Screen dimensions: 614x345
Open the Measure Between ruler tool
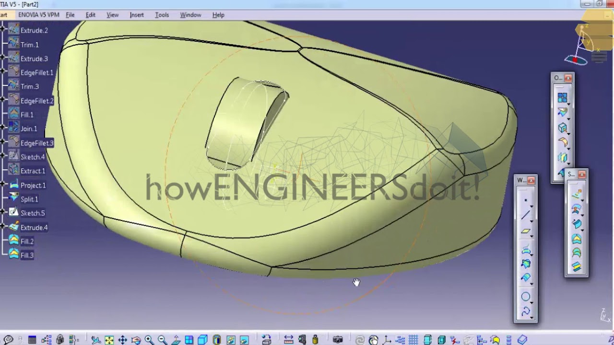(x=288, y=340)
